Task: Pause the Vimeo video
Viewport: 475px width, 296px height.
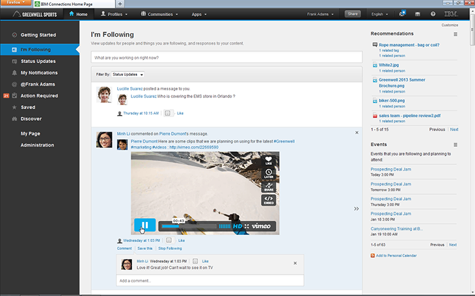Action: (145, 226)
